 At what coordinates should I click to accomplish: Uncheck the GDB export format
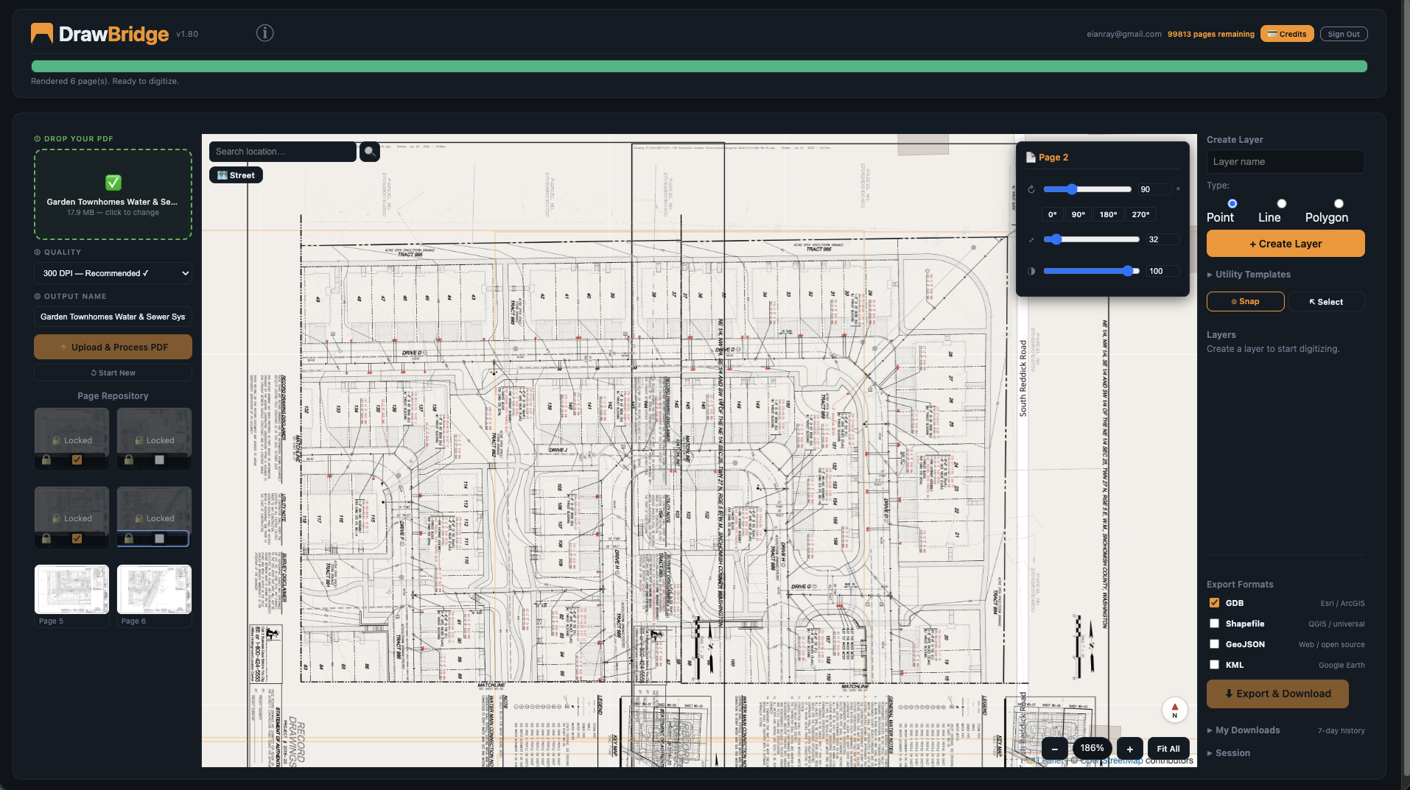coord(1214,603)
